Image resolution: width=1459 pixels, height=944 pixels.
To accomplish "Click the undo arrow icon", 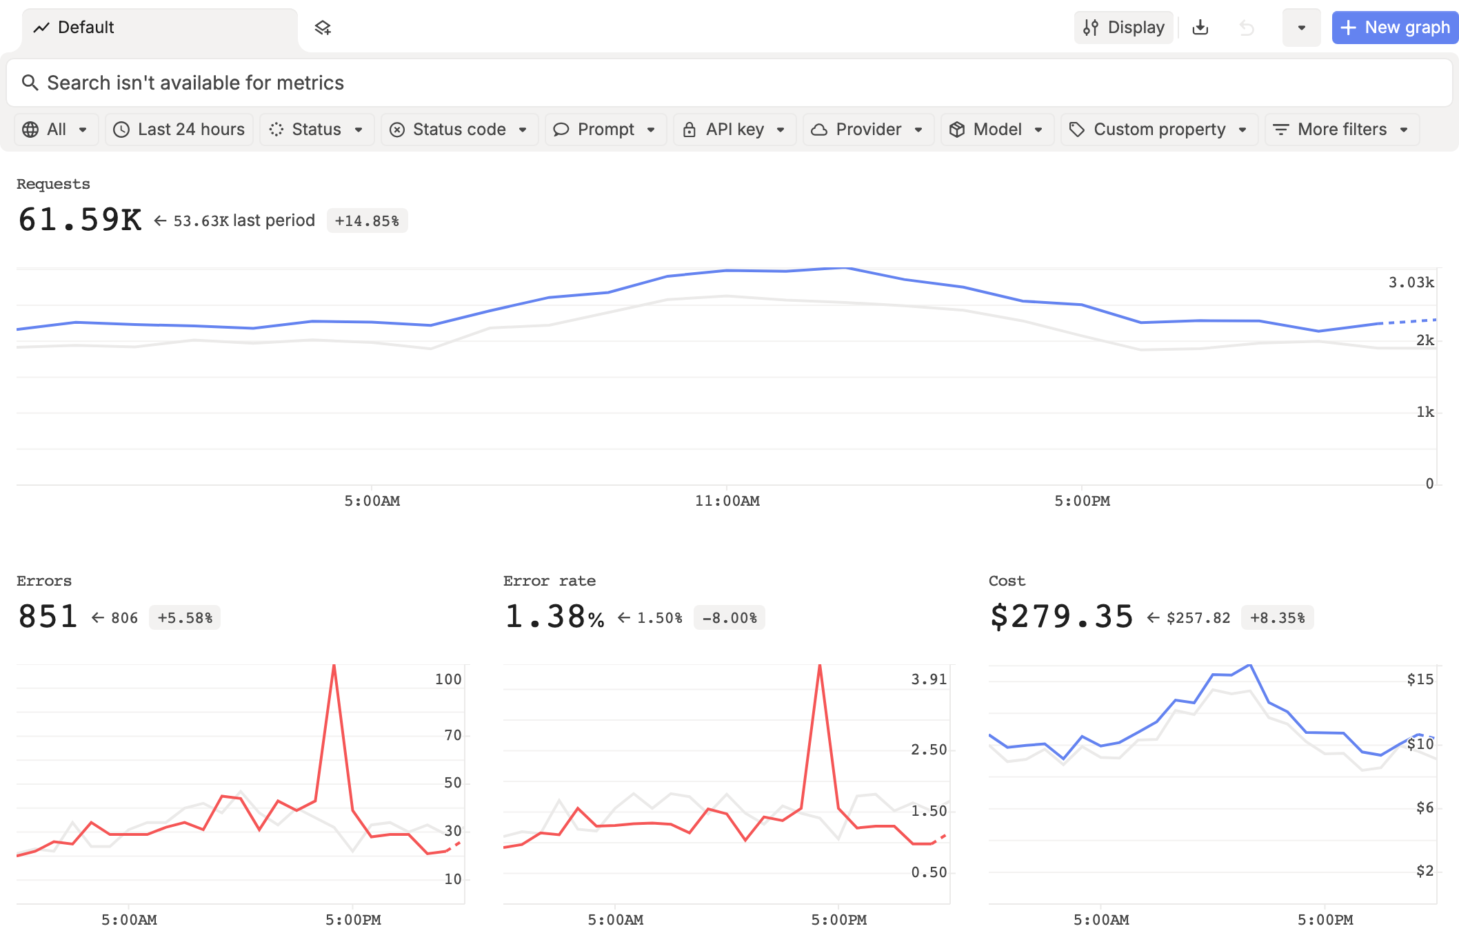I will [1247, 28].
